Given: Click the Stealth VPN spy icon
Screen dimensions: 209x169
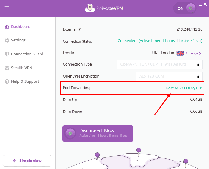Looking at the screenshot, I should 7,68.
